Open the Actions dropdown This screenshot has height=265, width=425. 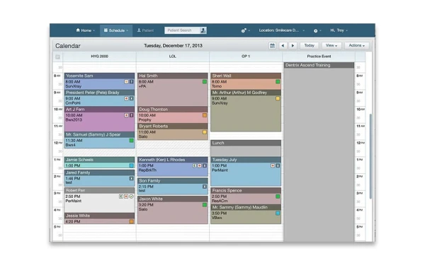tap(357, 45)
